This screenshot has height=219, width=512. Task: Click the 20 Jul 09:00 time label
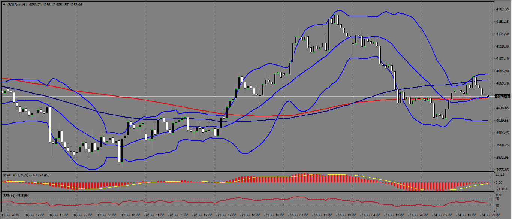(179, 216)
